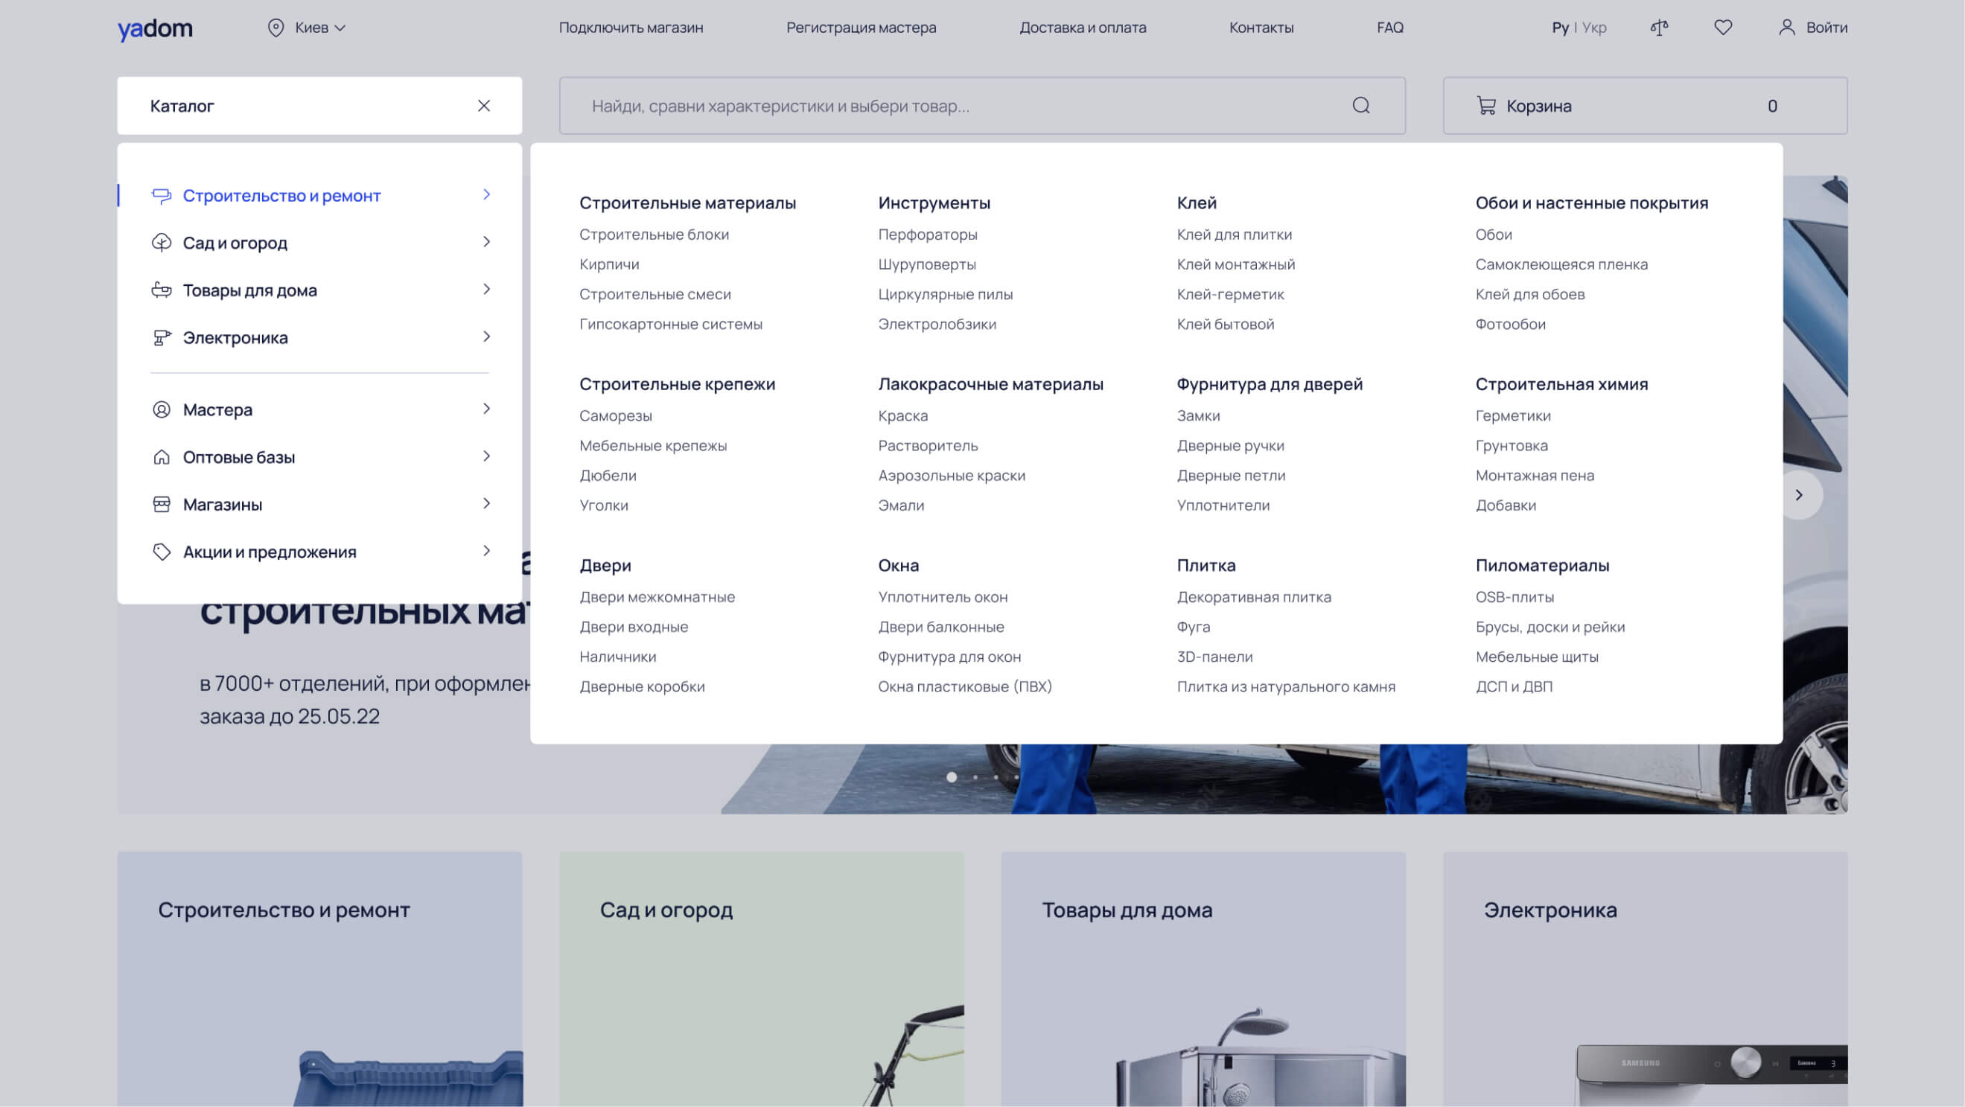1965x1107 pixels.
Task: Click the Доставка и оплата header link
Action: click(1083, 28)
